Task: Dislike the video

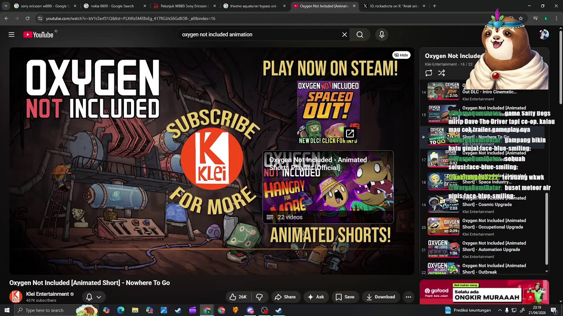Action: point(260,297)
